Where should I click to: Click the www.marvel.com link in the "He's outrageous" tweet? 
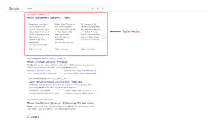tap(90, 40)
